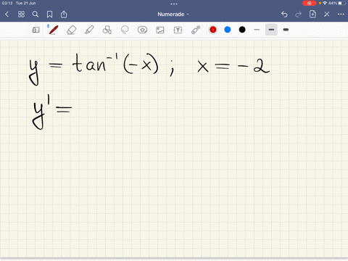Tap the handwritten tan inverse equation
Screen dimensions: 348x261
149,69
